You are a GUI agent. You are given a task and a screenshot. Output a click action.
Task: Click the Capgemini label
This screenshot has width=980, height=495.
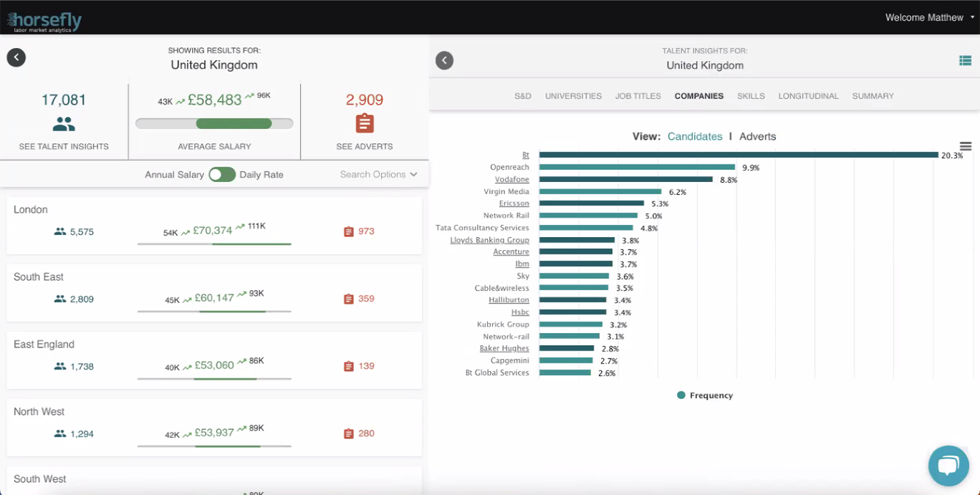[x=510, y=360]
